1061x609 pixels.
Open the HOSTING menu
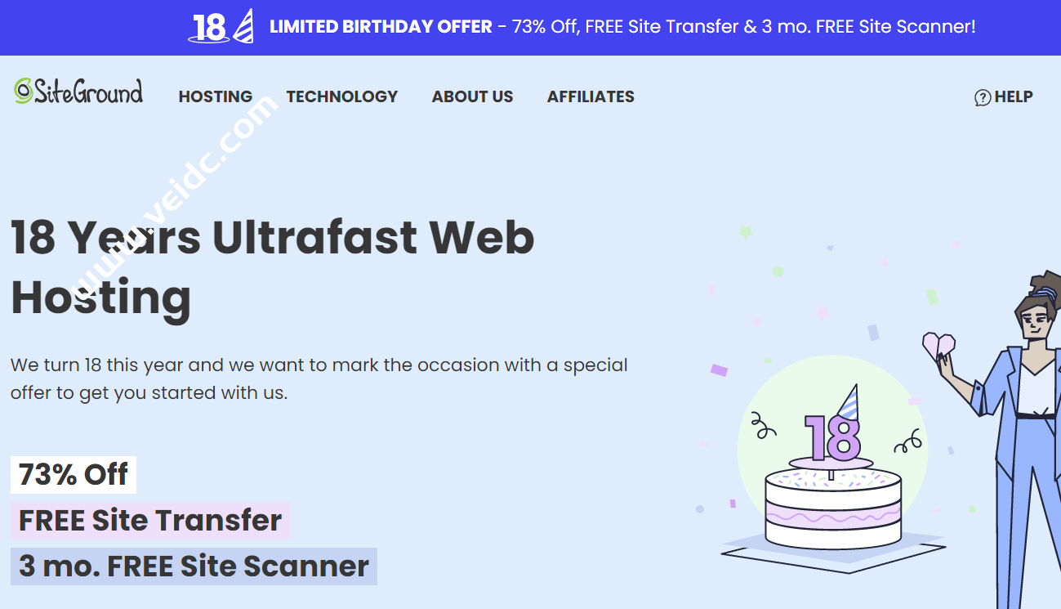point(215,96)
